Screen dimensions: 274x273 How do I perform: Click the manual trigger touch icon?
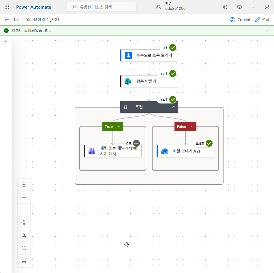128,55
